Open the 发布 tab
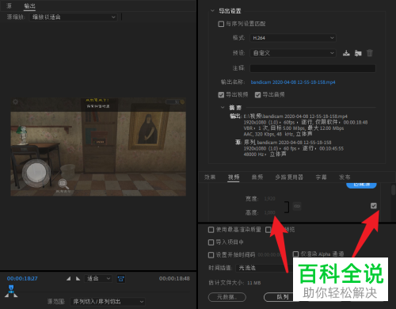This screenshot has height=309, width=396. 345,177
